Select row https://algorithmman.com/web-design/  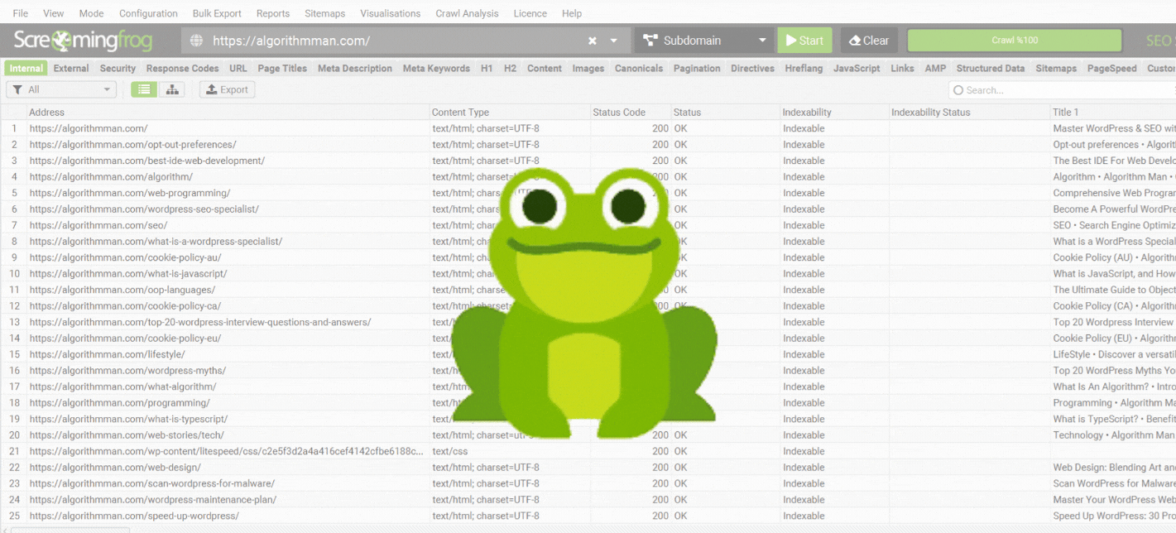[588, 468]
